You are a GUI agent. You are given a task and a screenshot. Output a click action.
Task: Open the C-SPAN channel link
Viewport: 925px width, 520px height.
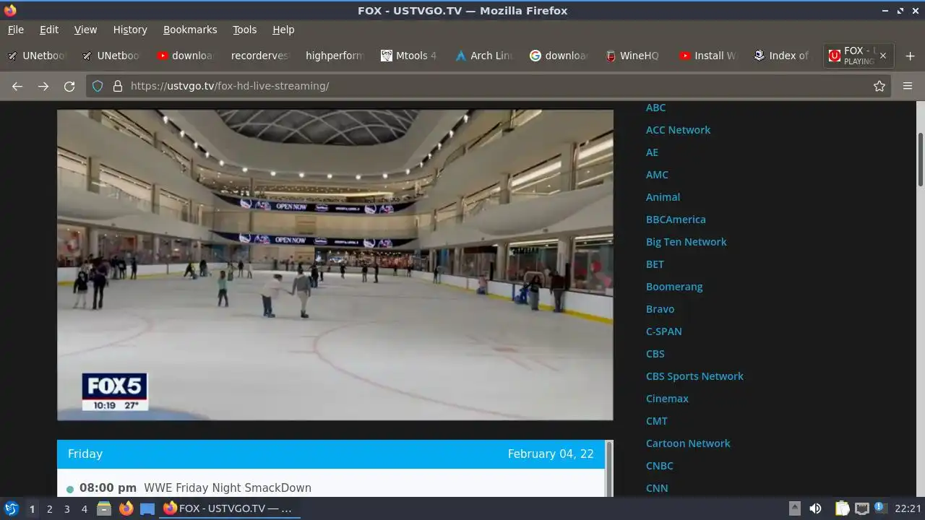[x=663, y=331]
